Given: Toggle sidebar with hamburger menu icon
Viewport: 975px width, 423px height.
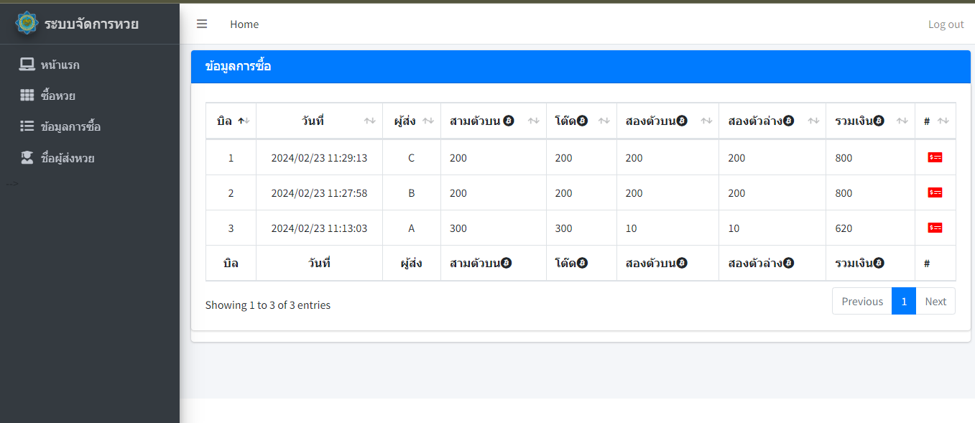Looking at the screenshot, I should point(202,24).
